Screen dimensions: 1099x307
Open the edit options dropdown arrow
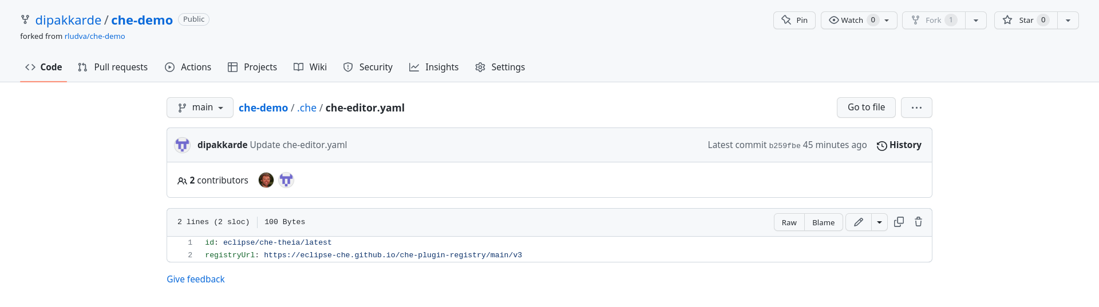point(879,222)
